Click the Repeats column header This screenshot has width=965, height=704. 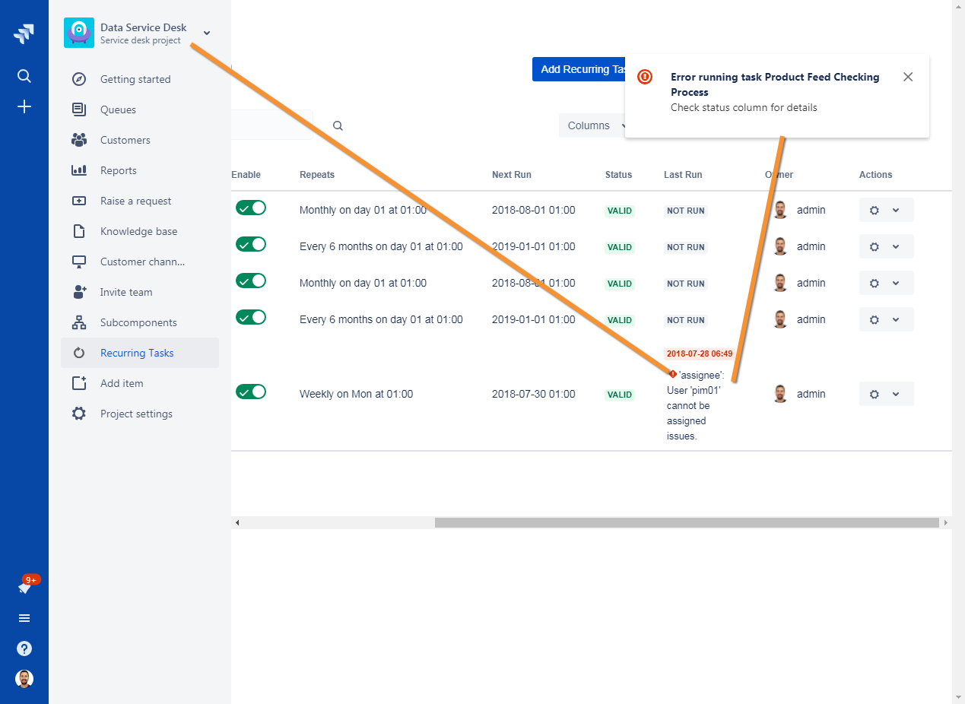pos(317,175)
